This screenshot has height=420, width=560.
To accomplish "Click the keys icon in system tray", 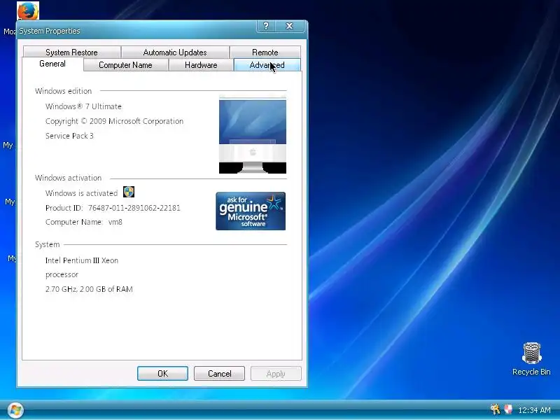I will click(495, 409).
